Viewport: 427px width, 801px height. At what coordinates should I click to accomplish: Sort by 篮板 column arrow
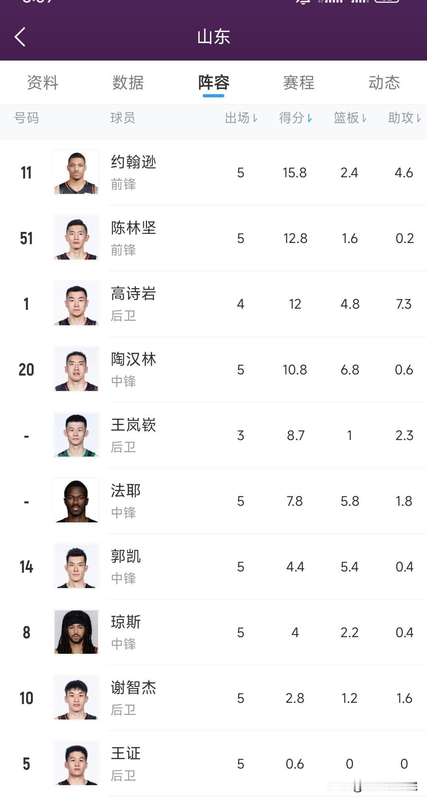click(x=364, y=118)
